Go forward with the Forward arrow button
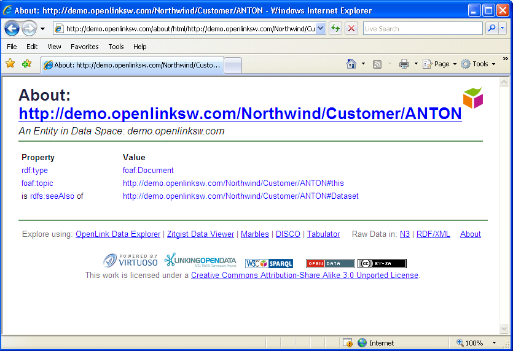The image size is (513, 351). (x=29, y=29)
